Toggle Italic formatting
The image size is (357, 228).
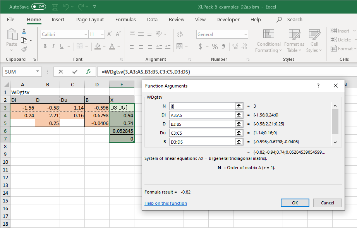click(53, 46)
